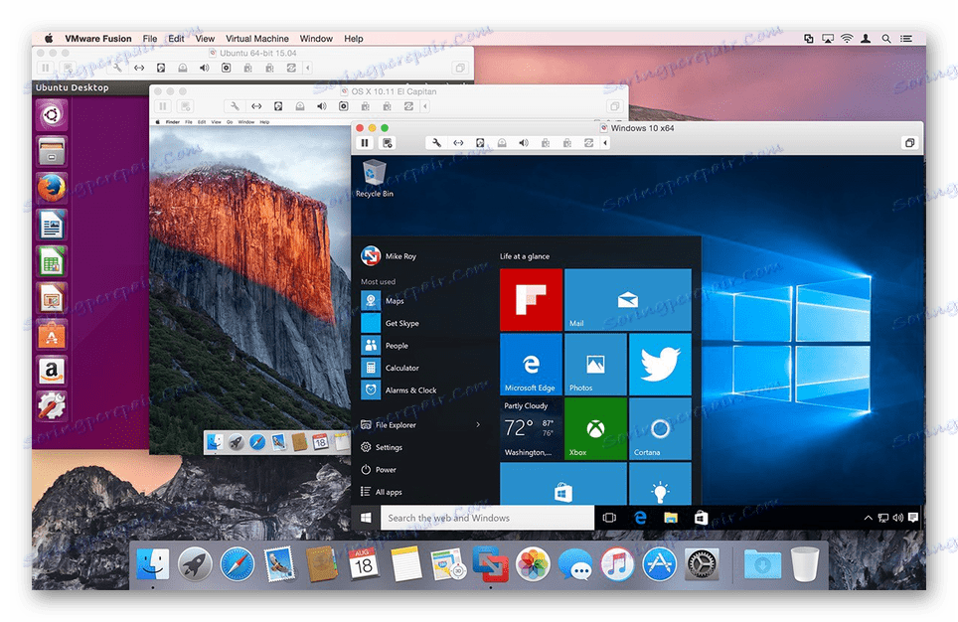Open the Wi-Fi status menu

point(847,39)
